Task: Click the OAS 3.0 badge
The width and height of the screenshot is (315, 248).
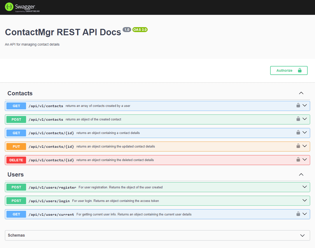Action: click(140, 29)
